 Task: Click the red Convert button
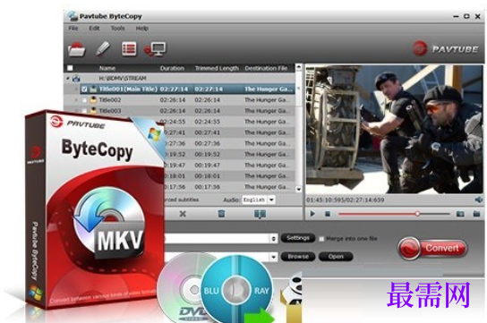(432, 248)
